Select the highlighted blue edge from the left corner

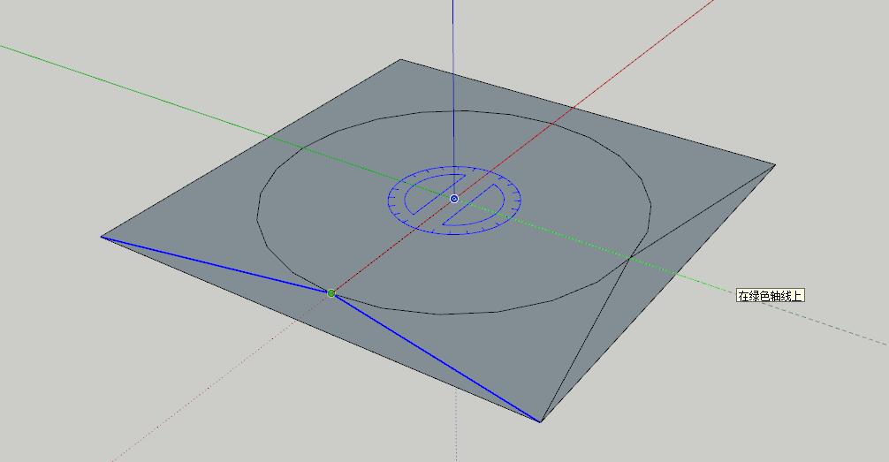217,264
